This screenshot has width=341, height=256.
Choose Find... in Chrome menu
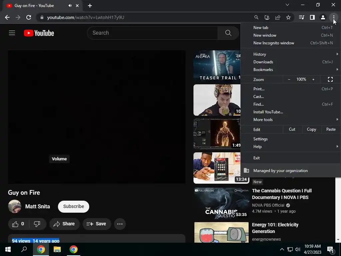[290, 104]
